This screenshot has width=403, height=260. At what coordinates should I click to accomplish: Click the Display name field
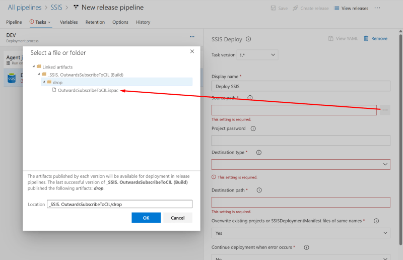[x=301, y=86]
